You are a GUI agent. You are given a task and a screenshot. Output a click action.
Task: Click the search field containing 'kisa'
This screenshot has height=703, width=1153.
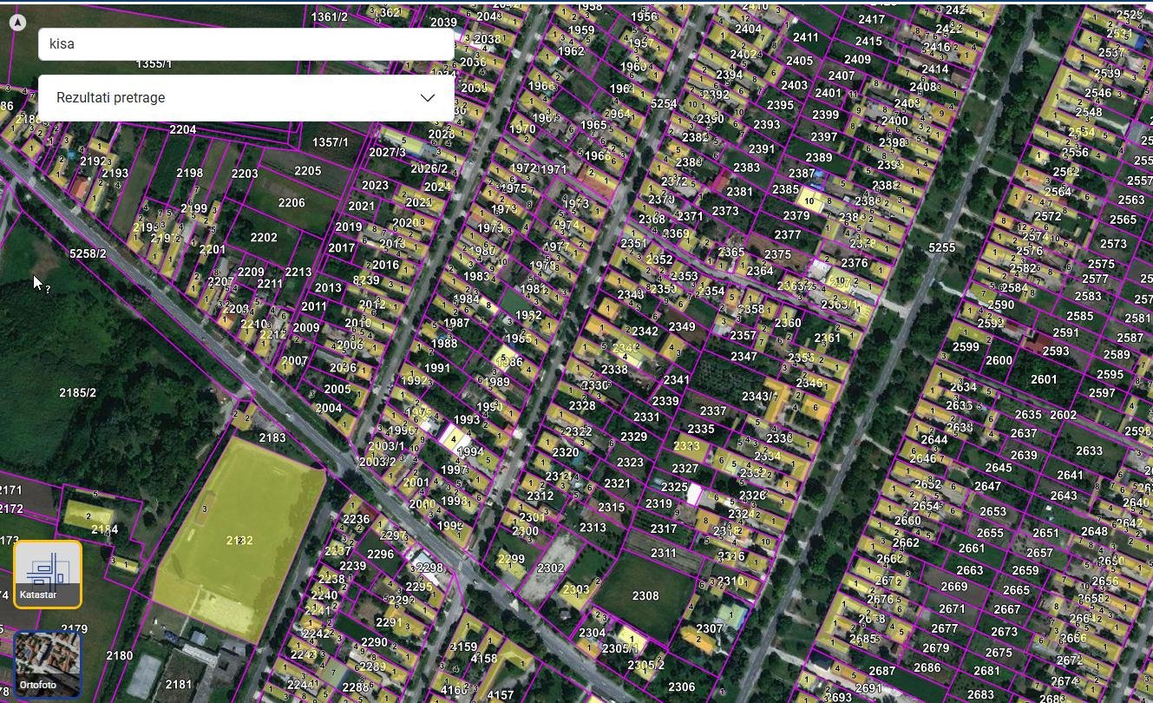pos(246,44)
